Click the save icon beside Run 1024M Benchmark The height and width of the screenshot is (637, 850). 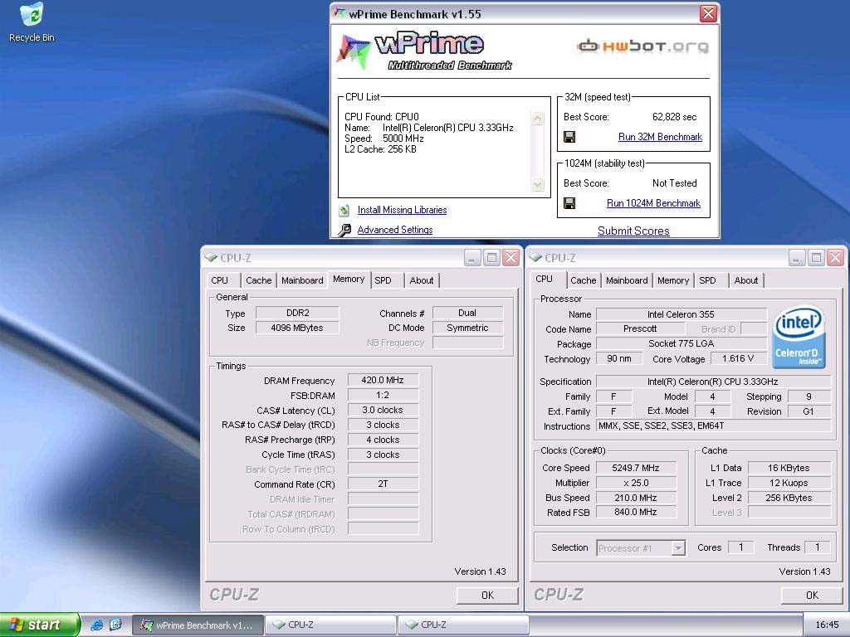569,203
